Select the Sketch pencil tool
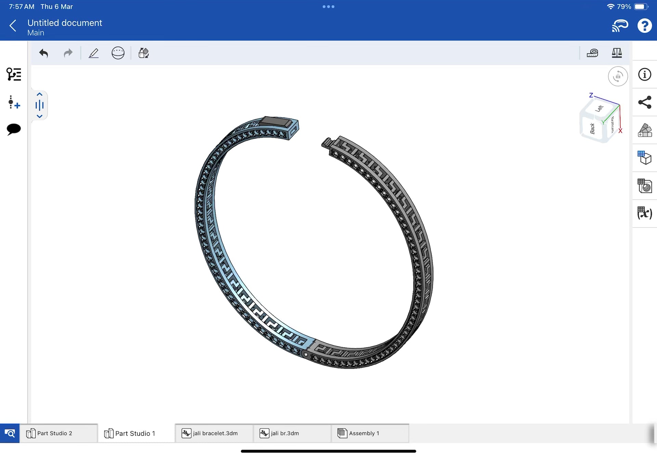Image resolution: width=657 pixels, height=457 pixels. click(93, 53)
